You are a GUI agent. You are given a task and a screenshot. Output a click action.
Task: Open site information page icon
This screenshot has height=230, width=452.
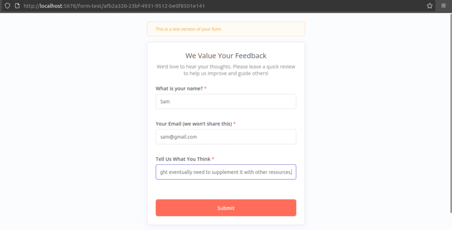(x=17, y=6)
